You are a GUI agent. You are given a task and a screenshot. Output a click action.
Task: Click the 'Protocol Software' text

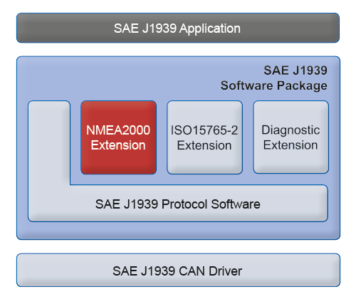click(211, 204)
